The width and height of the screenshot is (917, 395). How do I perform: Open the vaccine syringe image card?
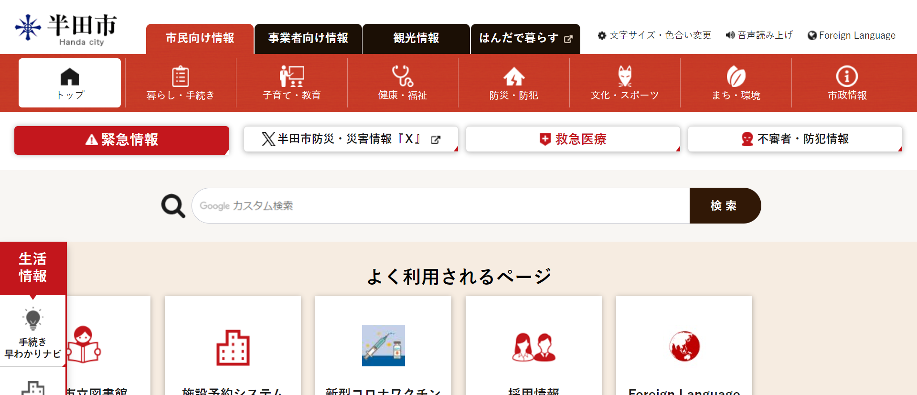point(384,345)
